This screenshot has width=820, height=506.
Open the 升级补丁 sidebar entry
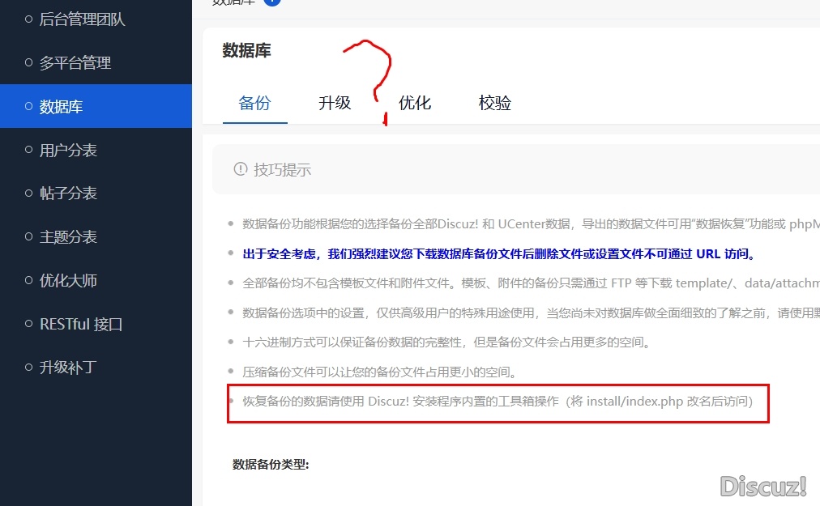tap(69, 367)
